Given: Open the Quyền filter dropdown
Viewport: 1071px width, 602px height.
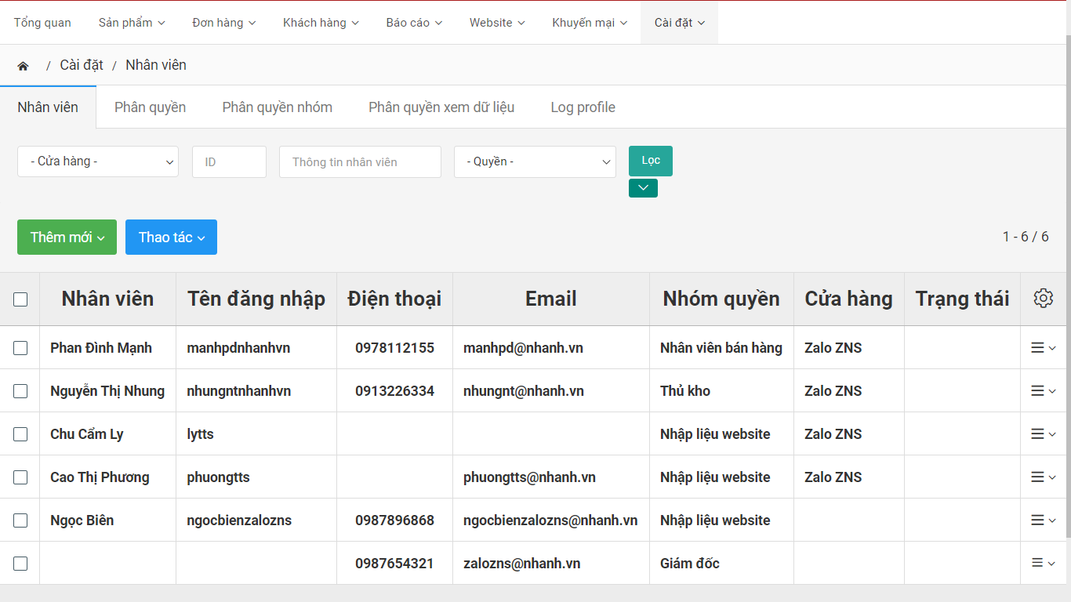Looking at the screenshot, I should [x=535, y=161].
